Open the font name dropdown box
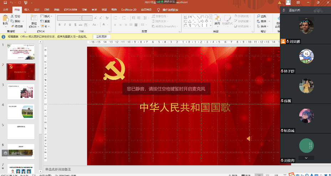 (x=69, y=18)
